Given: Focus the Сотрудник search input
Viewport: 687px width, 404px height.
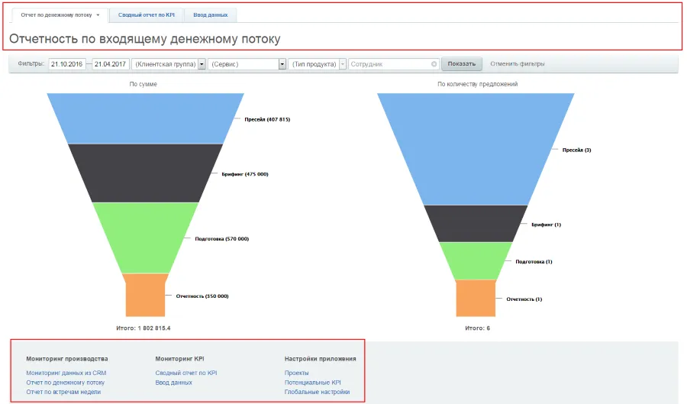Looking at the screenshot, I should point(389,64).
